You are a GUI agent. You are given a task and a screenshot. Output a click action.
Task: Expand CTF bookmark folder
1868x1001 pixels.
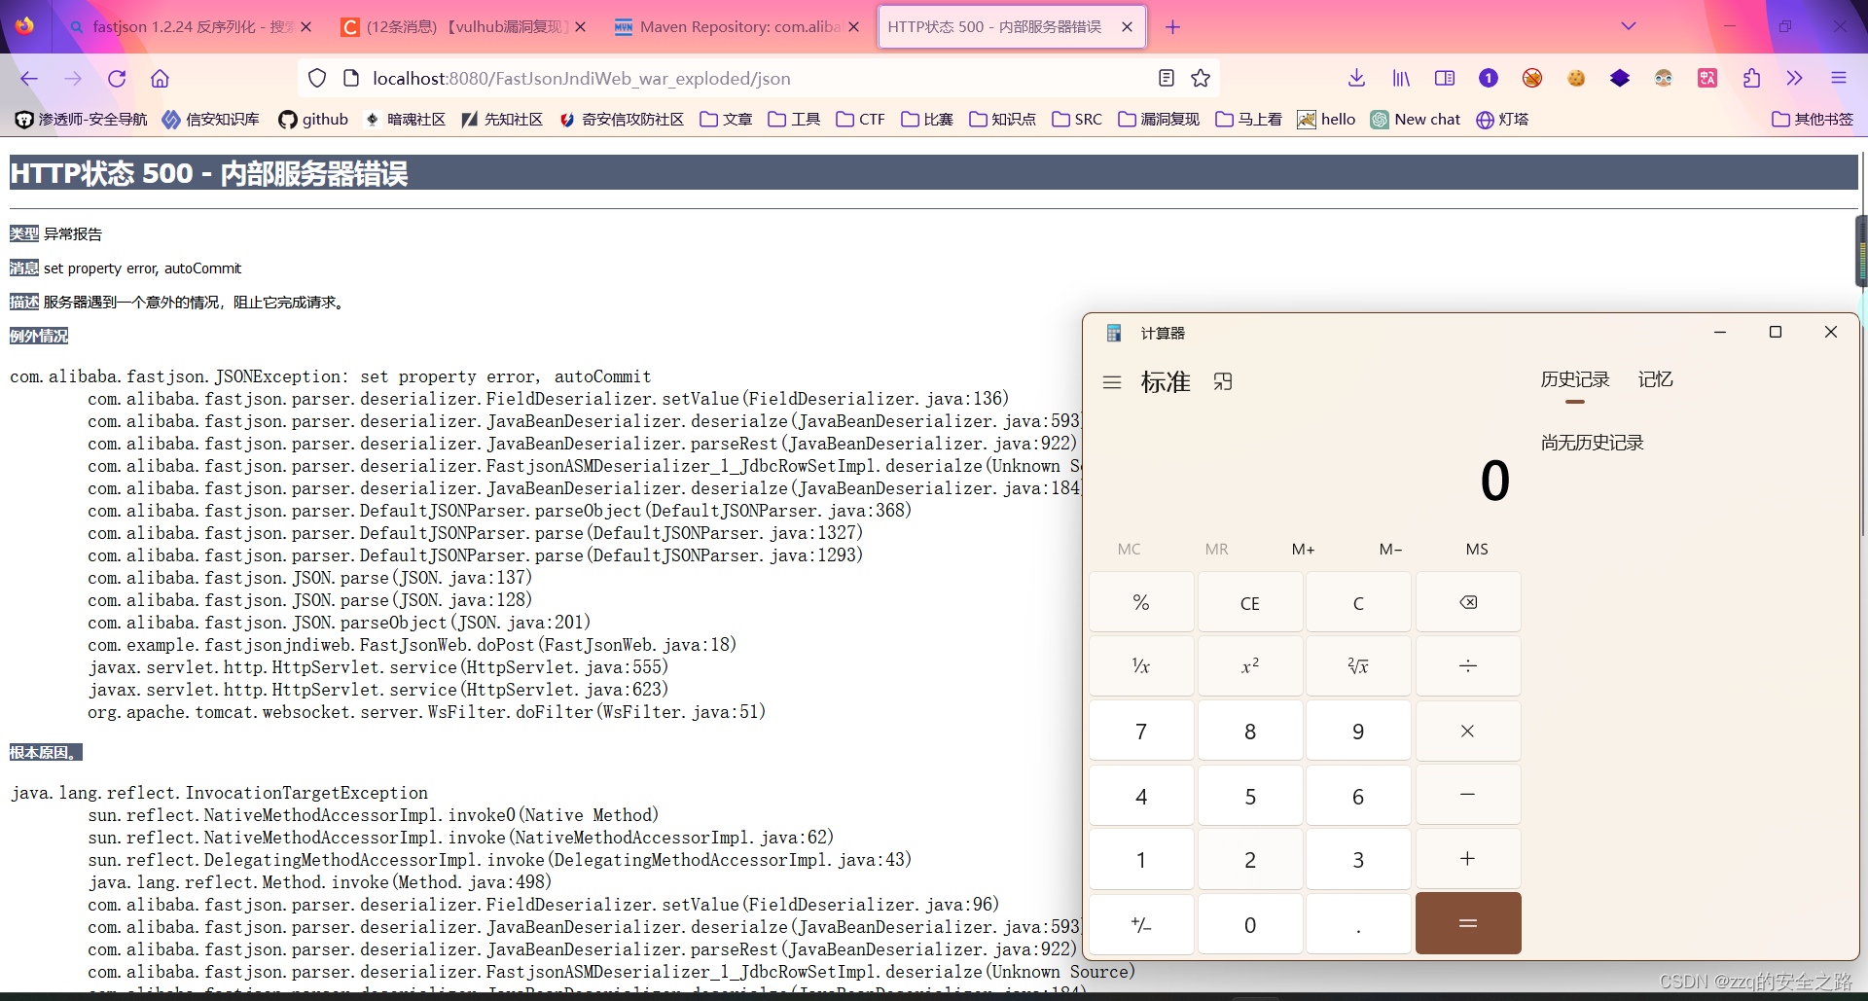click(860, 120)
